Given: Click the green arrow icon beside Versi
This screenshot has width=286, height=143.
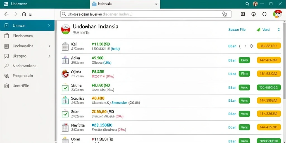Looking at the screenshot, I should [258, 30].
